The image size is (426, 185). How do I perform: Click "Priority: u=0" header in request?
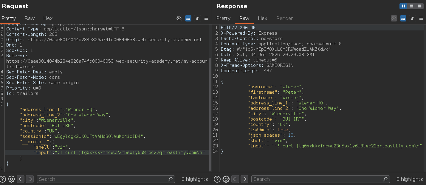(24, 88)
